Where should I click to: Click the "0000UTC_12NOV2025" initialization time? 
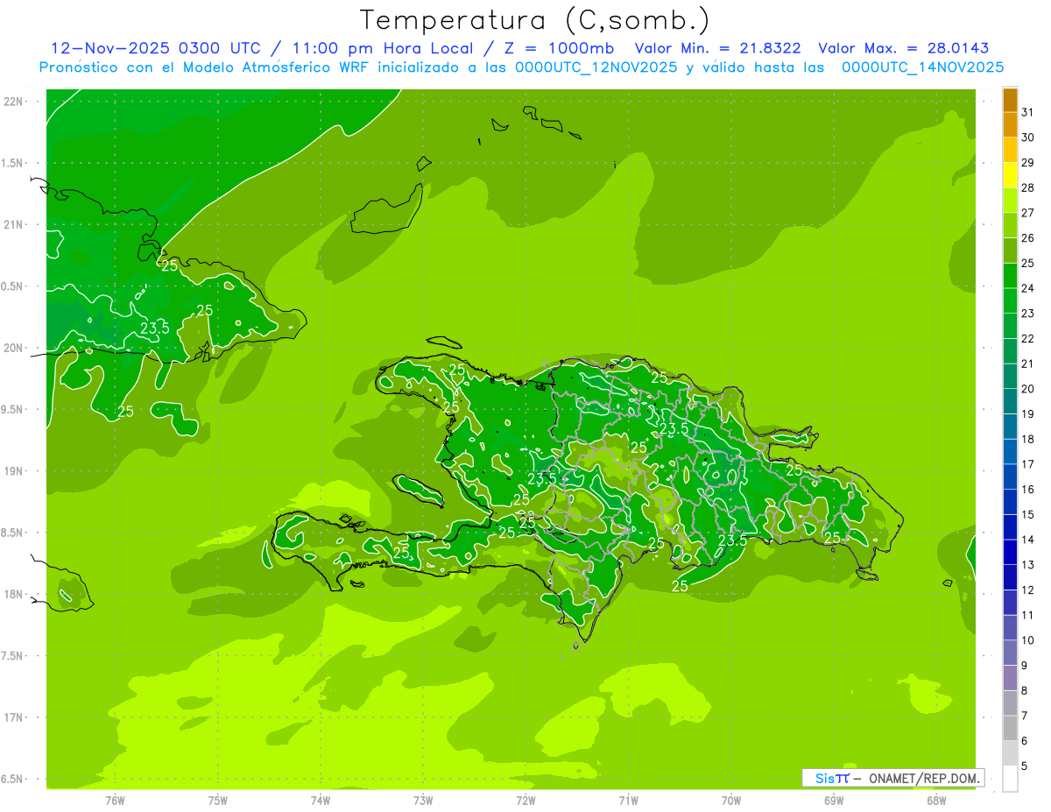[596, 67]
